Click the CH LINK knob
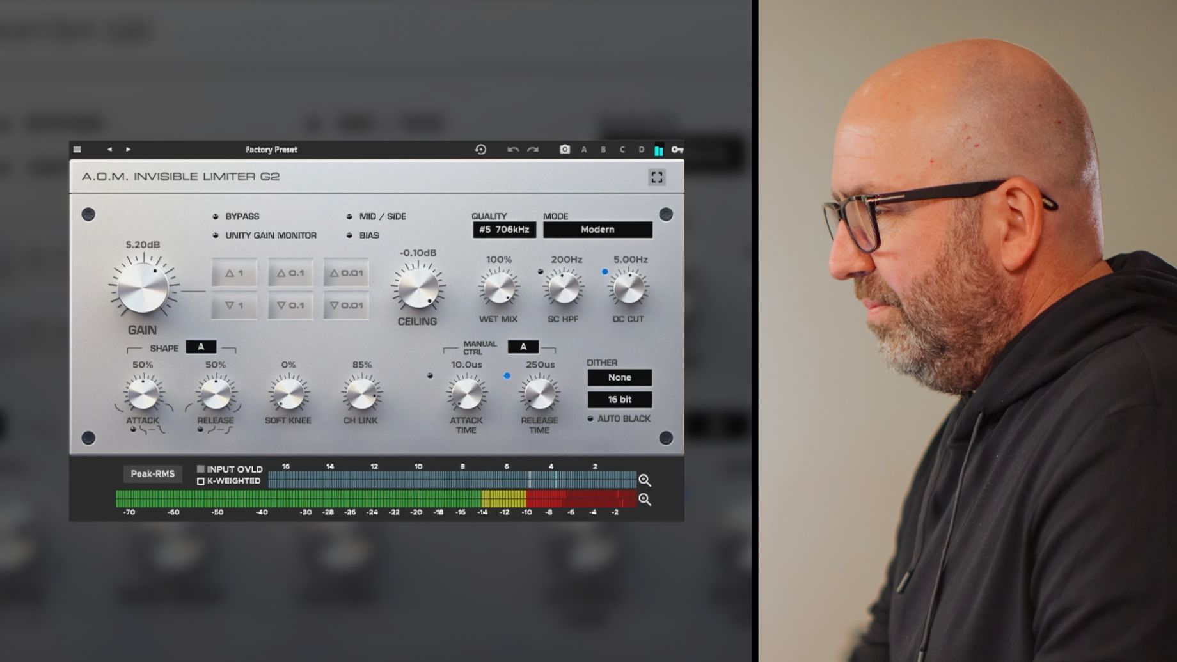 click(x=361, y=393)
